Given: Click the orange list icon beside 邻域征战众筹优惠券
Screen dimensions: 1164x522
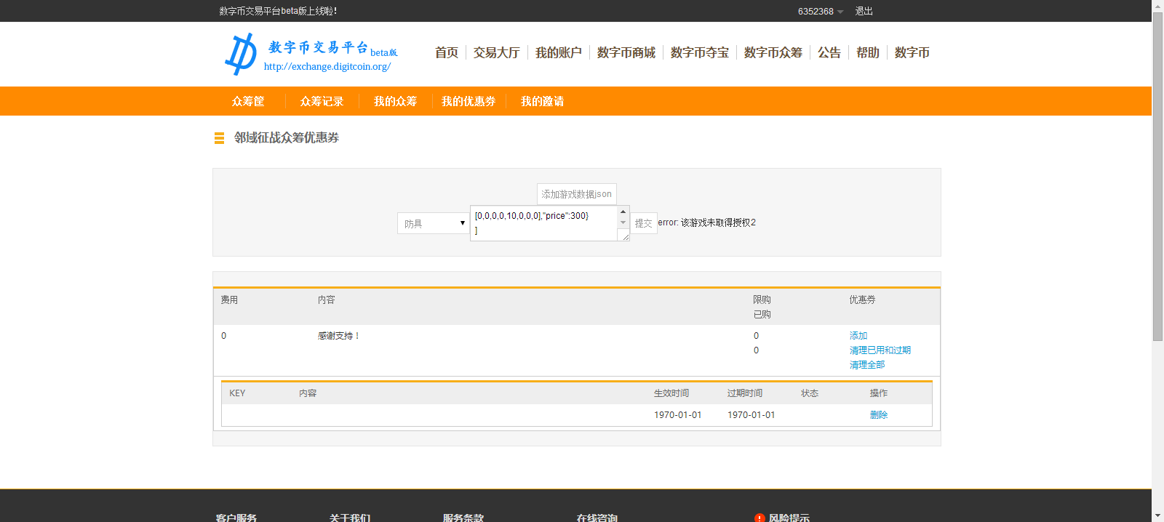Looking at the screenshot, I should point(219,138).
